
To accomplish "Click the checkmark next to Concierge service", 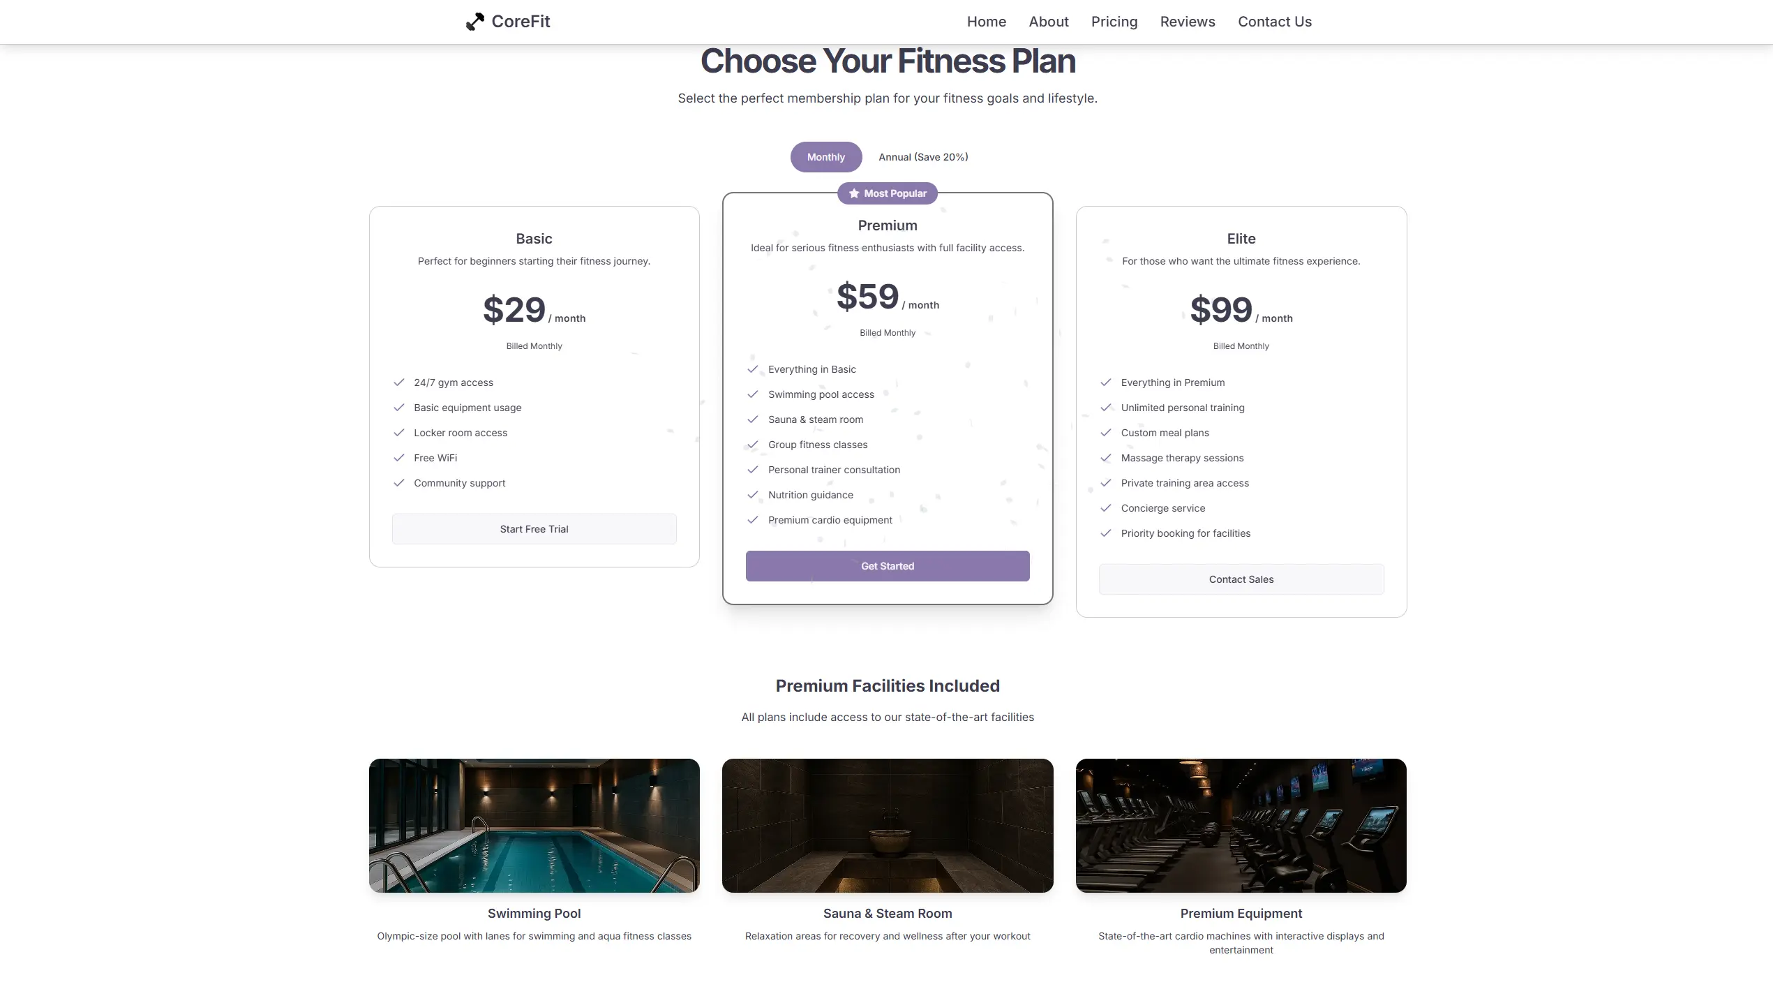I will point(1106,508).
